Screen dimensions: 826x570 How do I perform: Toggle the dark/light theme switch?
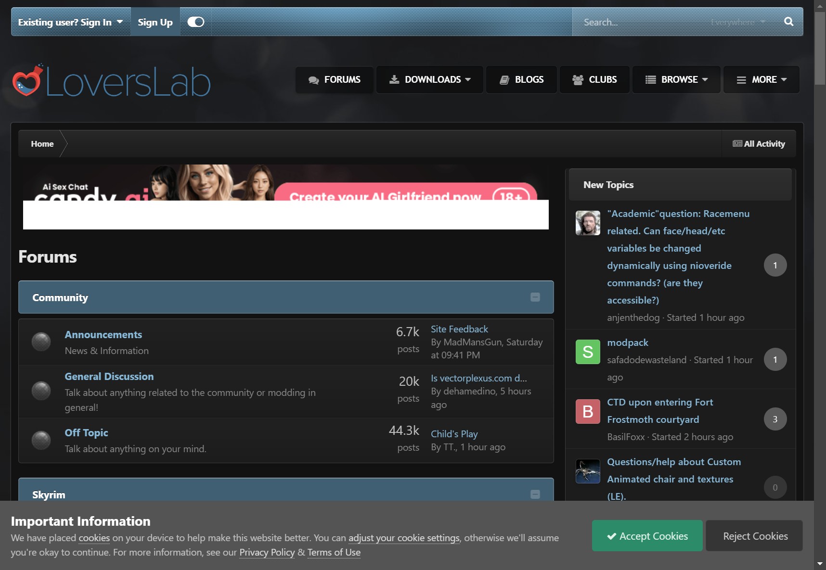(x=195, y=22)
